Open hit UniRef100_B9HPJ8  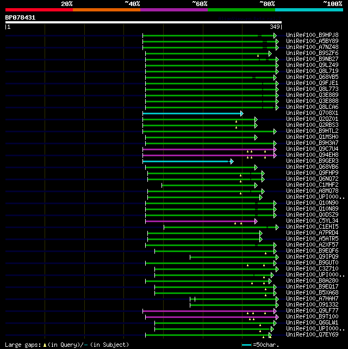click(312, 35)
